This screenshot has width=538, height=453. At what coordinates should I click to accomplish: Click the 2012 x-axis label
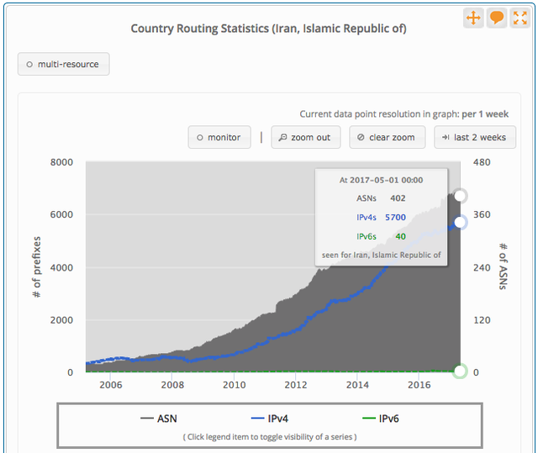coord(296,385)
